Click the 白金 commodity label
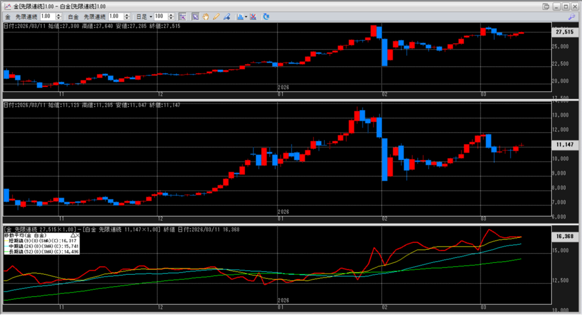Viewport: 582px width, 315px height. point(73,17)
